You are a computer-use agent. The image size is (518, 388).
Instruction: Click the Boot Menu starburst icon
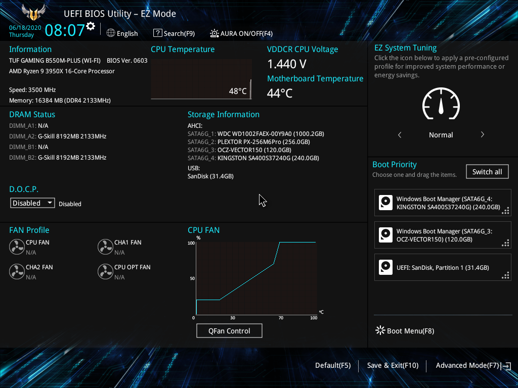[380, 330]
